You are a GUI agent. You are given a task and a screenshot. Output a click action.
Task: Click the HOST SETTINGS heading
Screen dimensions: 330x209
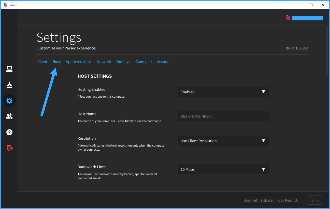click(x=95, y=76)
